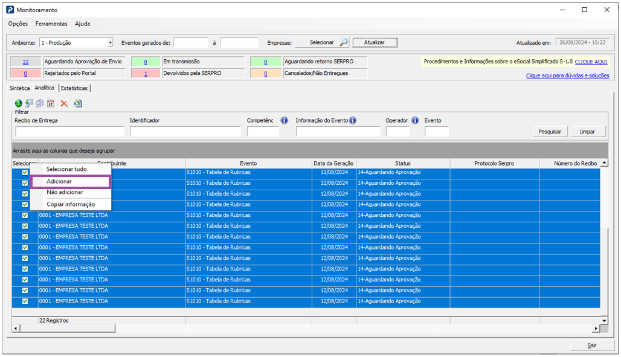This screenshot has width=621, height=357.
Task: Open the dúvidas e soluções link
Action: pos(567,76)
